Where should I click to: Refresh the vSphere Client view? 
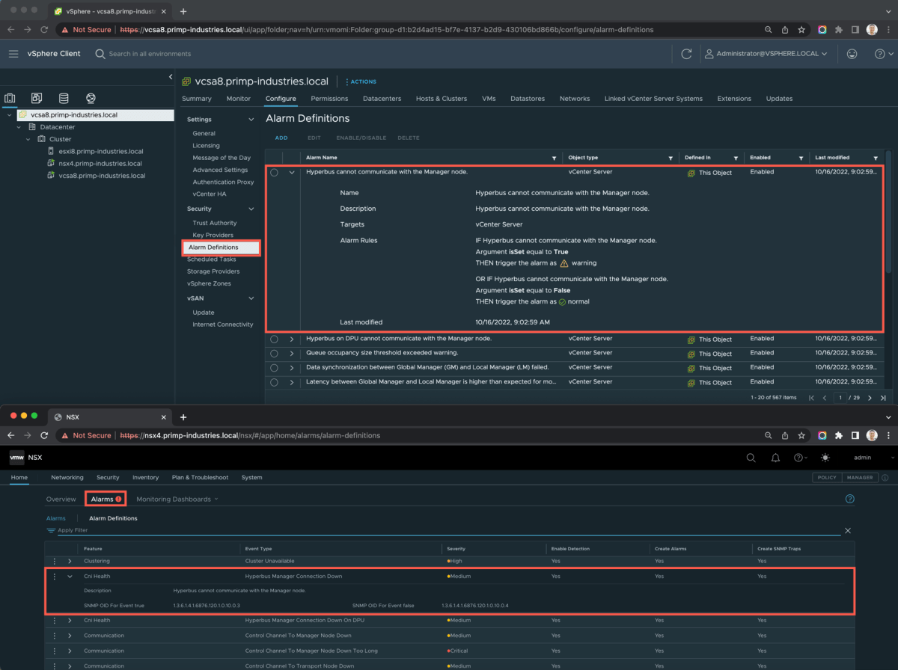pos(686,54)
